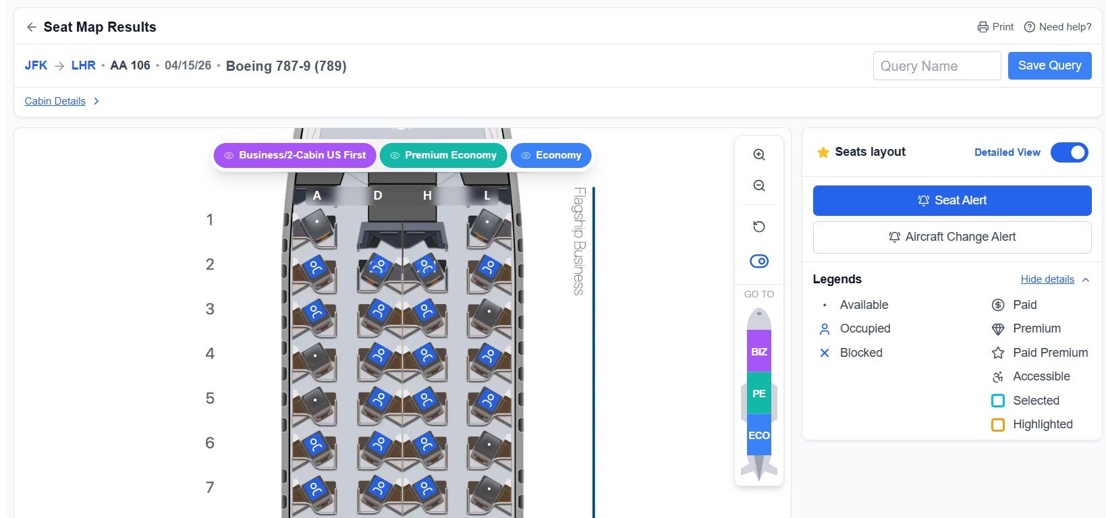The image size is (1106, 518).
Task: Click the back arrow beside Seat Map Results
Action: pos(31,27)
